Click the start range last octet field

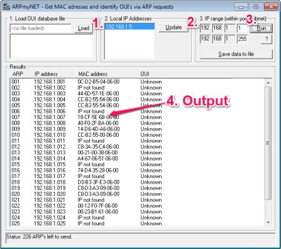242,28
